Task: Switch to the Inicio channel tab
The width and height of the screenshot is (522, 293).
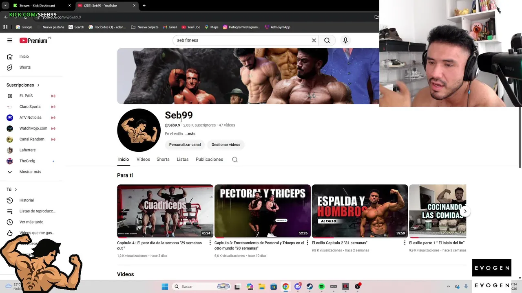Action: 124,160
